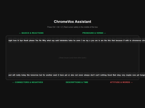
Task: Select the 'said' word button
Action: point(57,41)
